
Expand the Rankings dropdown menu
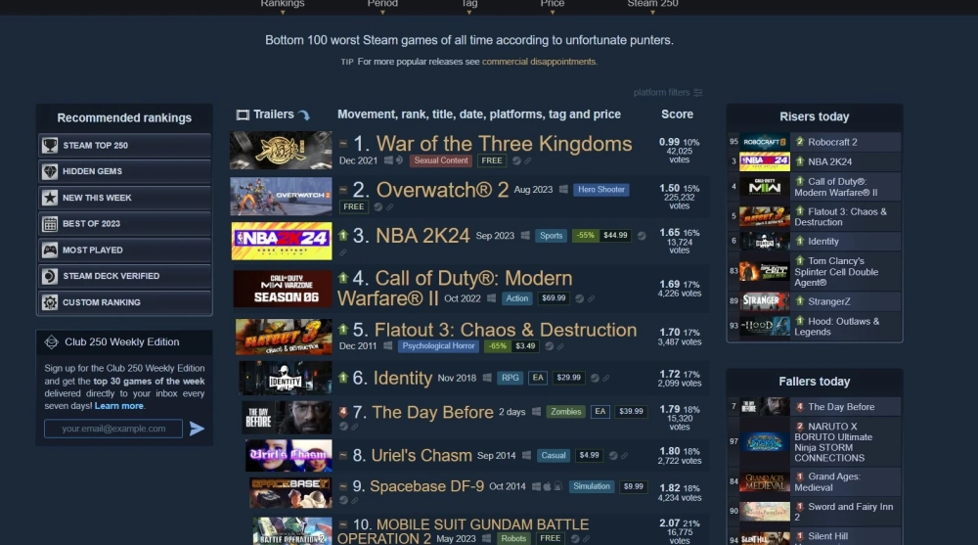(283, 5)
